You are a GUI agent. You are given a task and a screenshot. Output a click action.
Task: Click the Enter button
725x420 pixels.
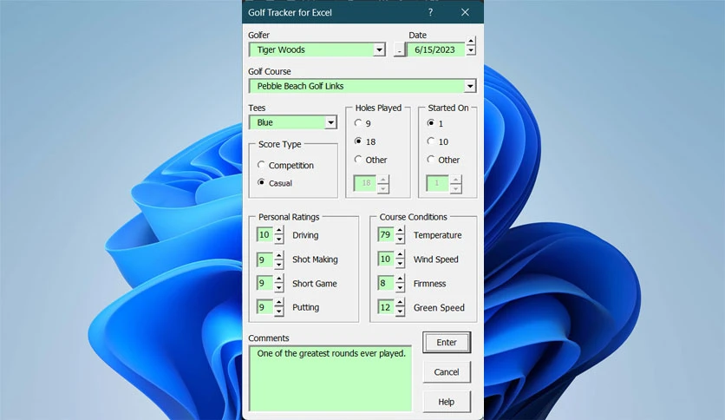(447, 342)
